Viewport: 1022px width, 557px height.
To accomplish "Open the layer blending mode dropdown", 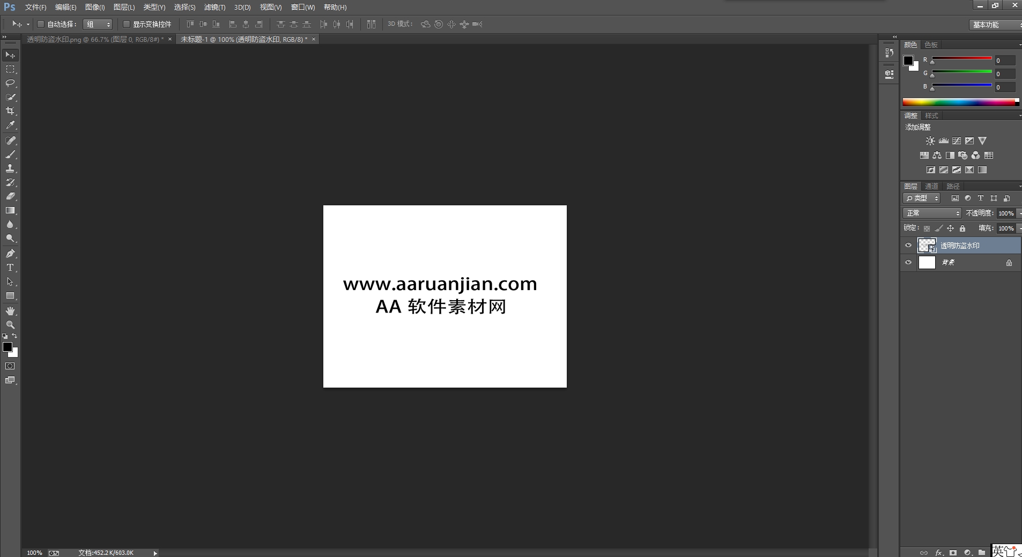I will coord(931,213).
